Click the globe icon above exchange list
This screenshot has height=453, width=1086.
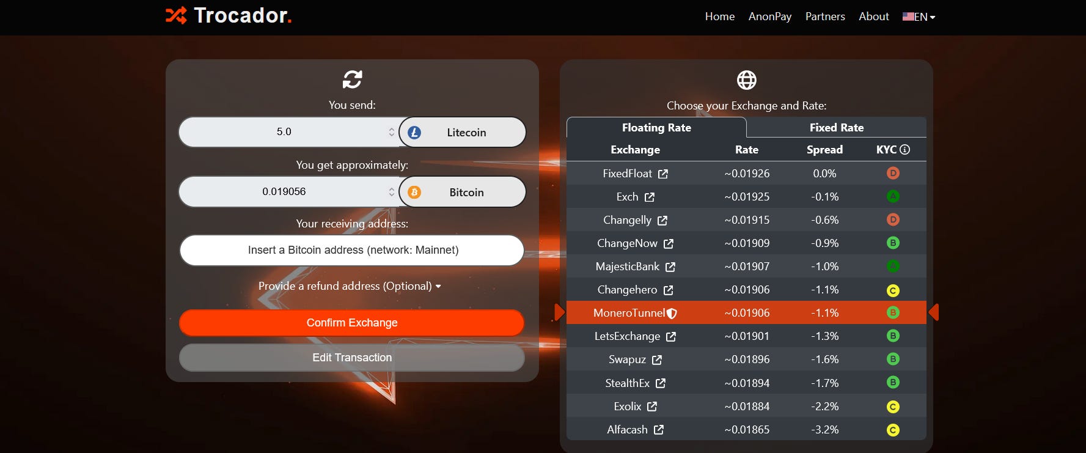pyautogui.click(x=746, y=80)
